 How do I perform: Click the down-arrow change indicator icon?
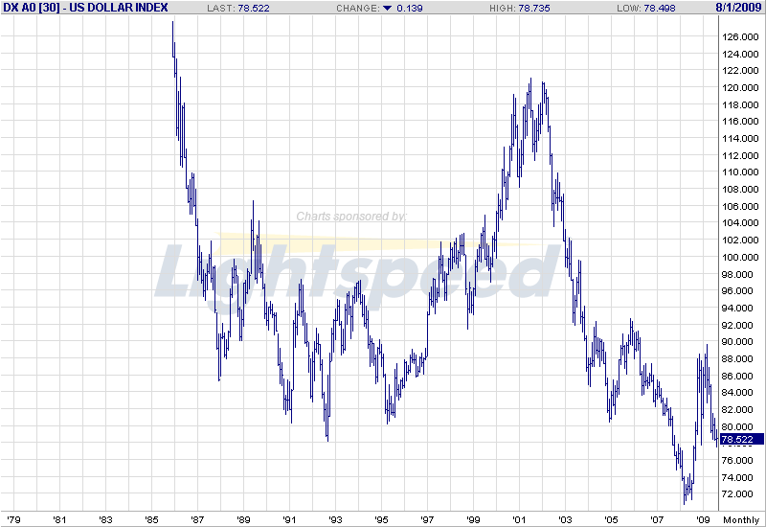pos(388,9)
